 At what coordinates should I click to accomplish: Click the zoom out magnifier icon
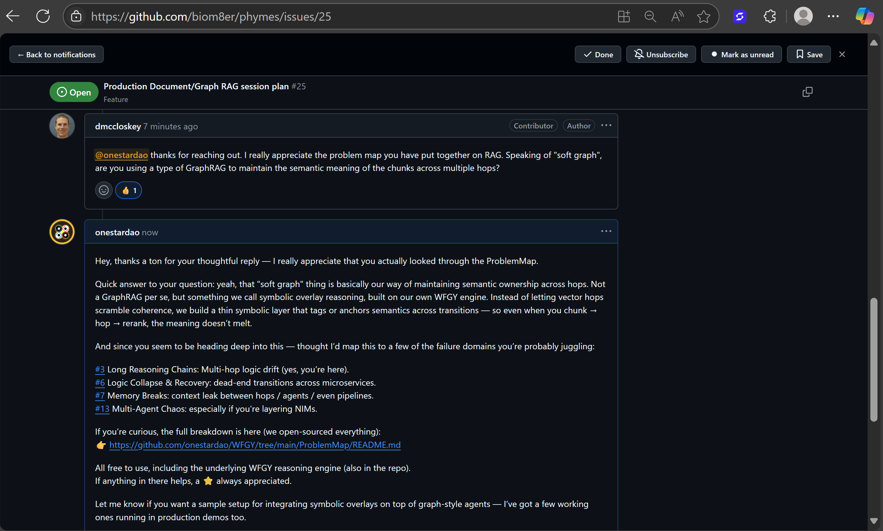650,16
